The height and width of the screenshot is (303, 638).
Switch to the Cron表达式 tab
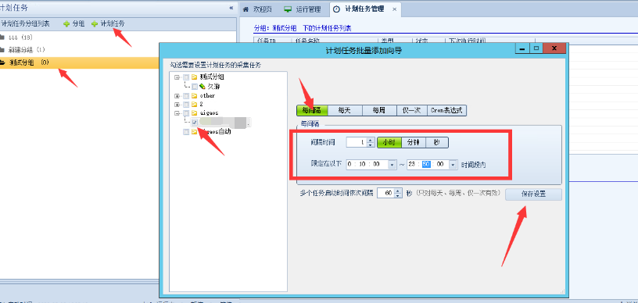[446, 110]
